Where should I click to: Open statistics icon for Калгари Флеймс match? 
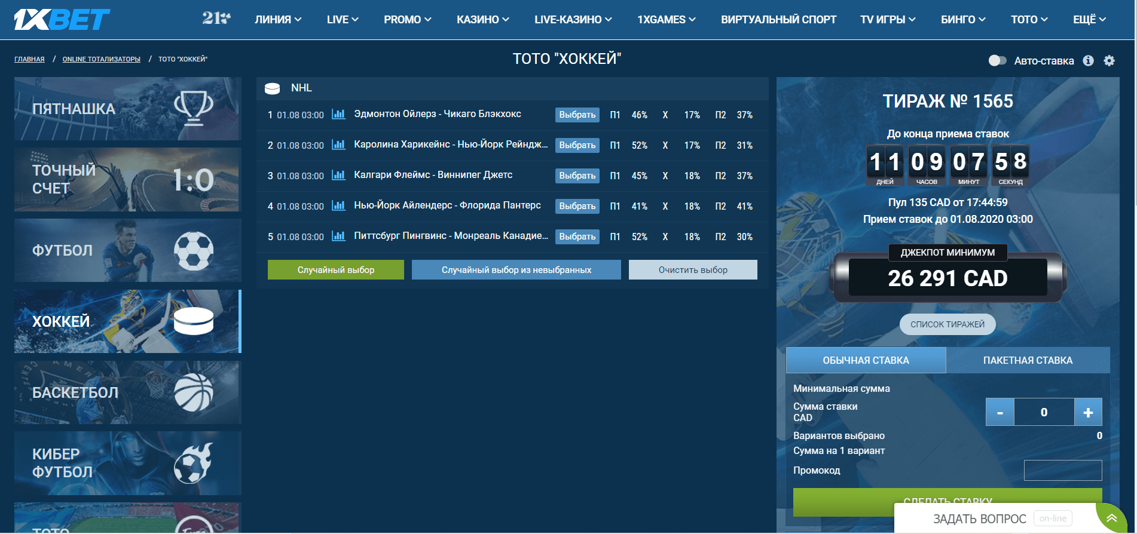(x=338, y=175)
